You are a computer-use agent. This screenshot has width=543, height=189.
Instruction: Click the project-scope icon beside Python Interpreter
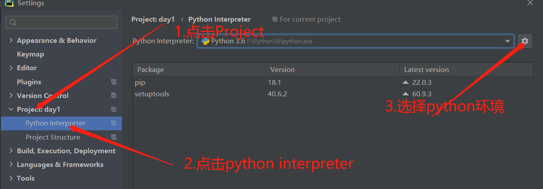pos(114,123)
